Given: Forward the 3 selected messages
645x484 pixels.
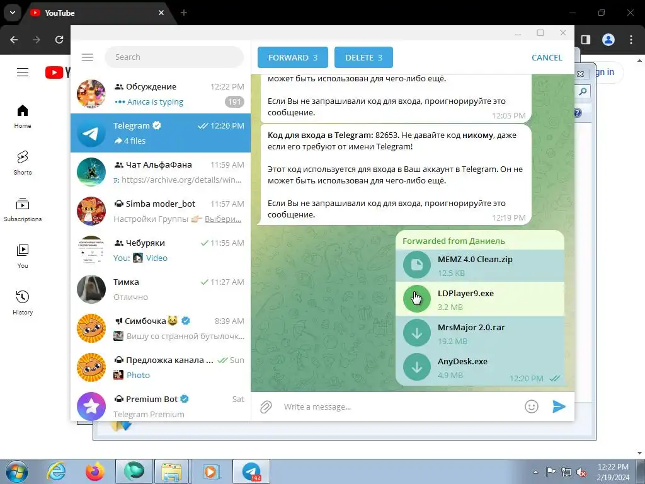Looking at the screenshot, I should point(293,57).
